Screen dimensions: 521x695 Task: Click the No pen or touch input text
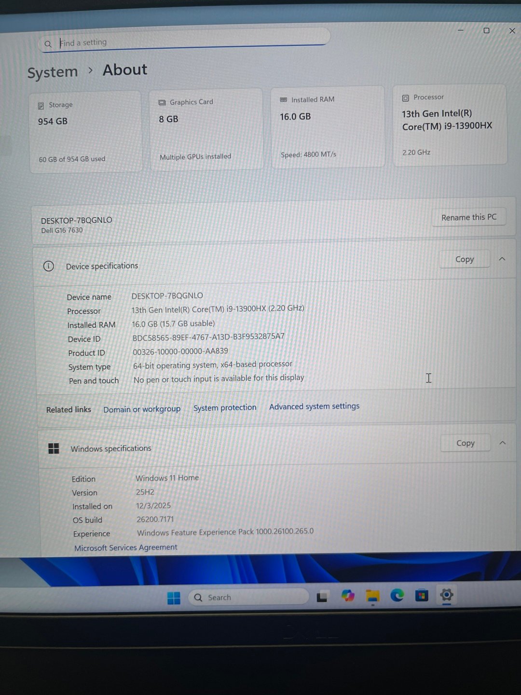coord(219,379)
